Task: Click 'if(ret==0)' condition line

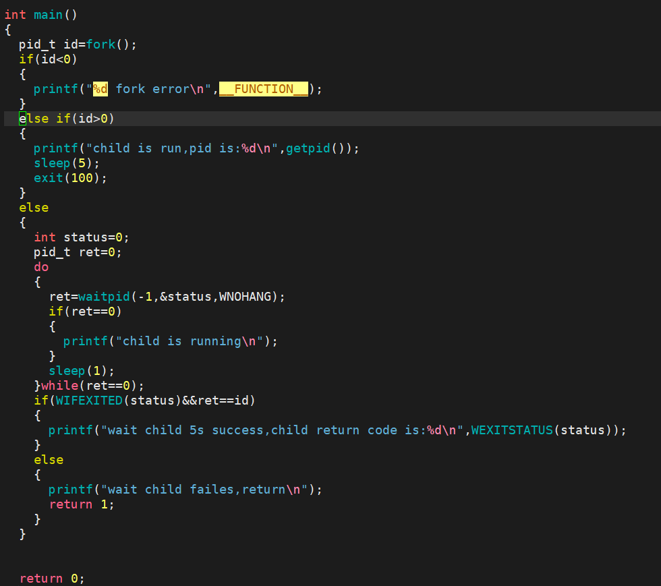Action: tap(85, 312)
